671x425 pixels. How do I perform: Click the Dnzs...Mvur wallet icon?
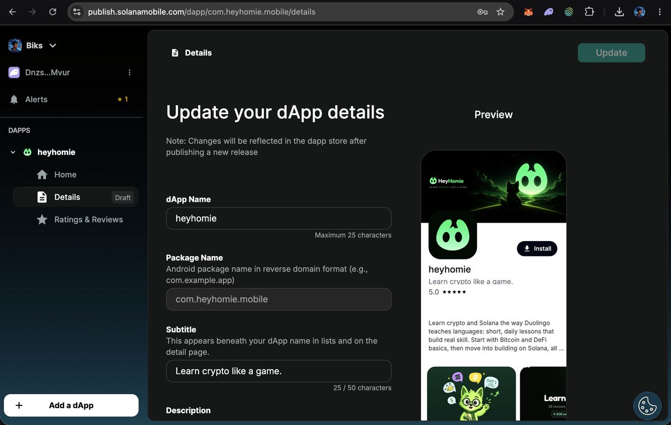click(x=14, y=72)
